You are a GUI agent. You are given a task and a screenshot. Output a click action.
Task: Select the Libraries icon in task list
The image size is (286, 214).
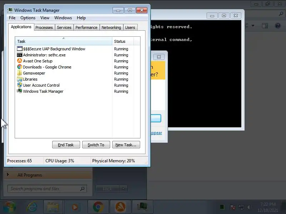click(x=20, y=79)
